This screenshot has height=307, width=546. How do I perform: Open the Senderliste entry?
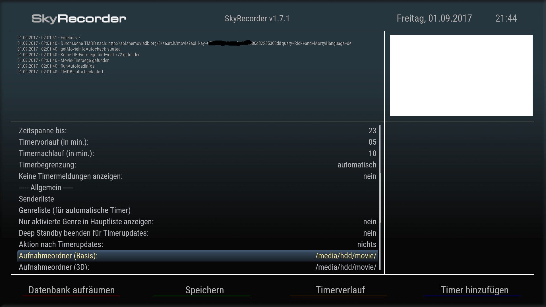[x=36, y=199]
